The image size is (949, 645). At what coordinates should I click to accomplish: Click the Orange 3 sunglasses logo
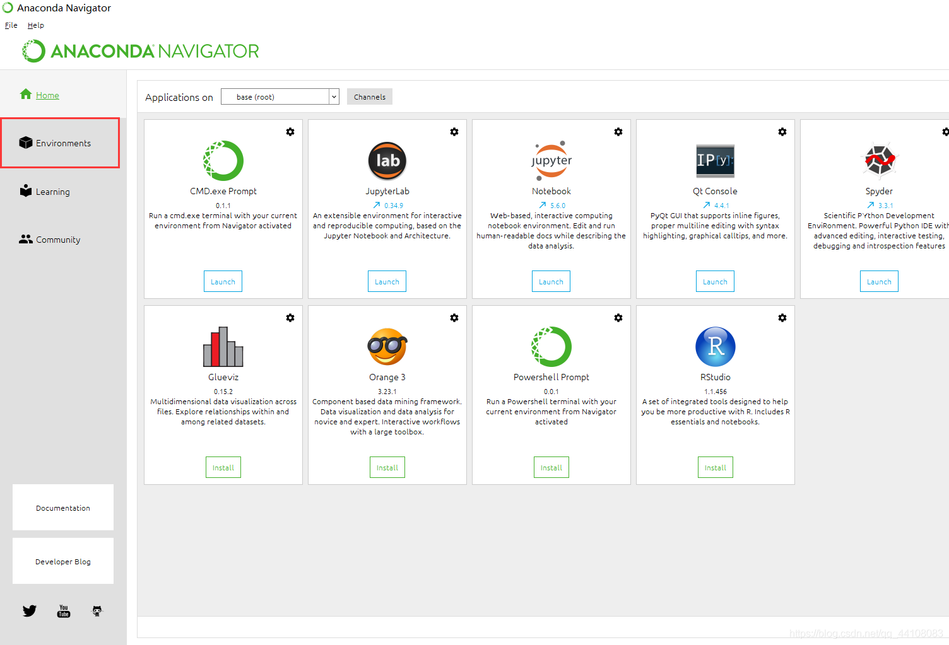tap(387, 346)
